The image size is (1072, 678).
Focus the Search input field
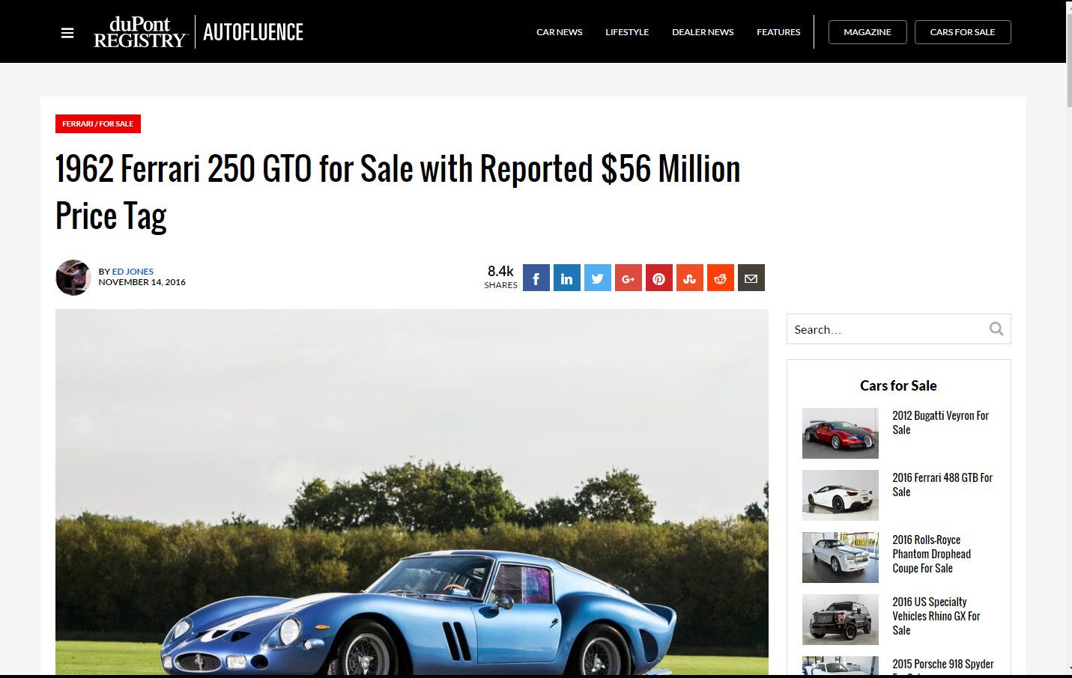tap(888, 329)
